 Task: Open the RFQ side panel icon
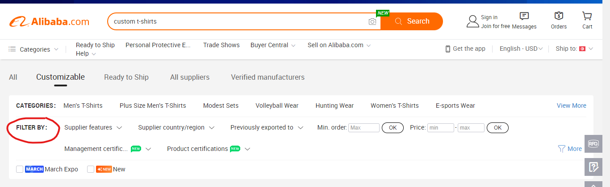point(593,143)
